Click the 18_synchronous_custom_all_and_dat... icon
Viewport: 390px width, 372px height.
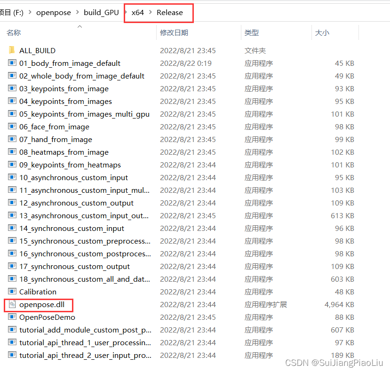point(12,278)
